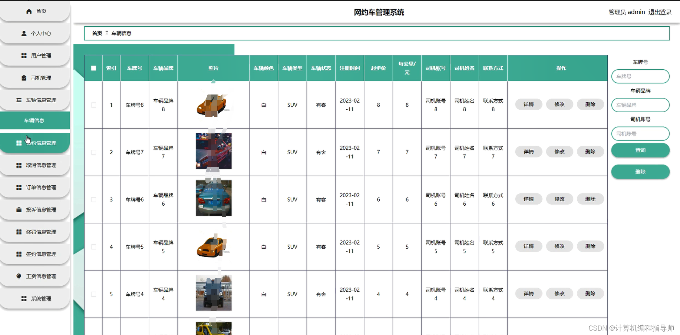This screenshot has height=335, width=680.
Task: Open 详情 for 车牌号5
Action: pyautogui.click(x=529, y=246)
